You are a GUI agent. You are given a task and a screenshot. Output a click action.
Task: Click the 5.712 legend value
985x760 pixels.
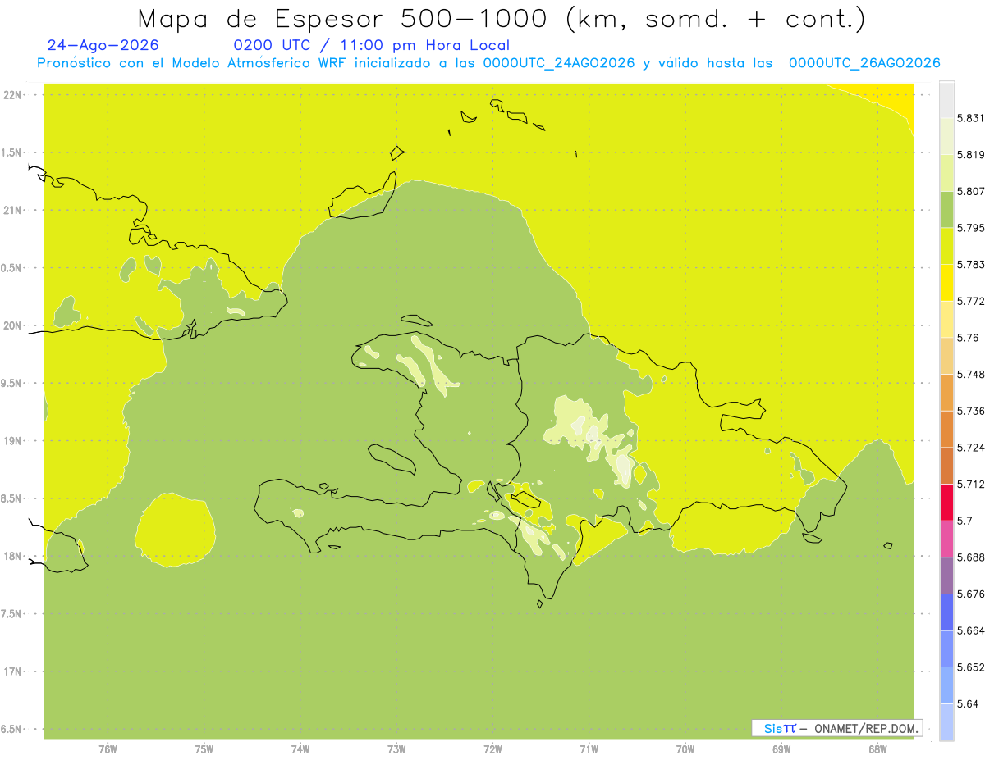click(970, 484)
